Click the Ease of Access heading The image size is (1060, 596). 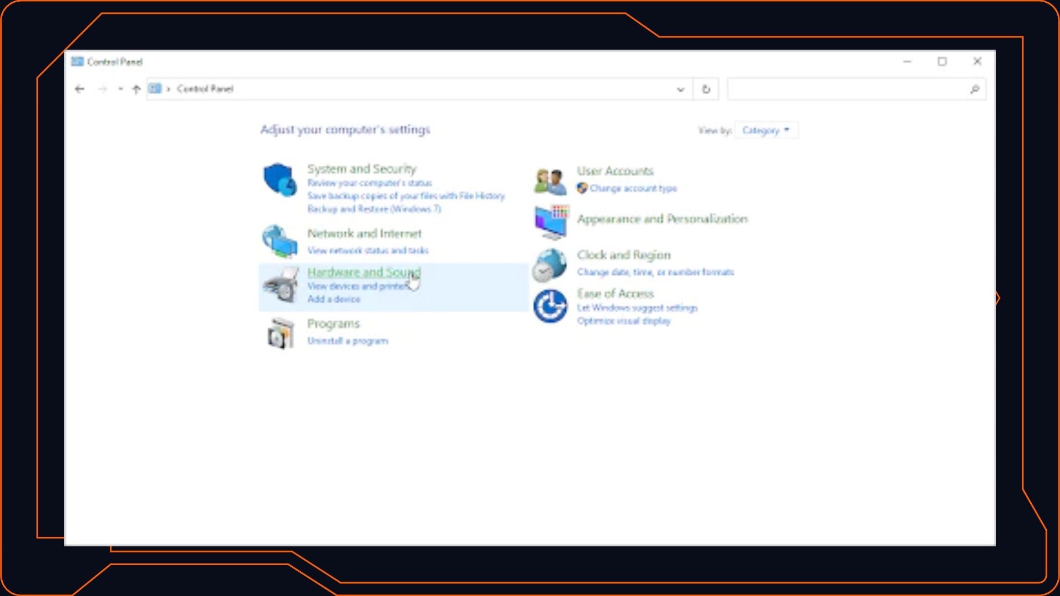pos(615,294)
